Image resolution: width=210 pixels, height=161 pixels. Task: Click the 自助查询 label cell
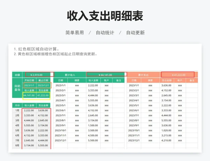click(x=17, y=88)
